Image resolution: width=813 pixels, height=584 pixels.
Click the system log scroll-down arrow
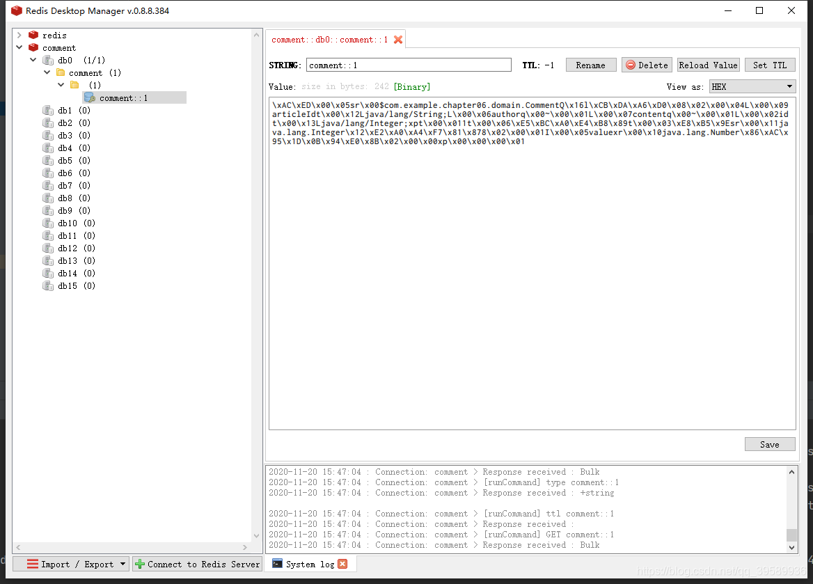(x=791, y=547)
